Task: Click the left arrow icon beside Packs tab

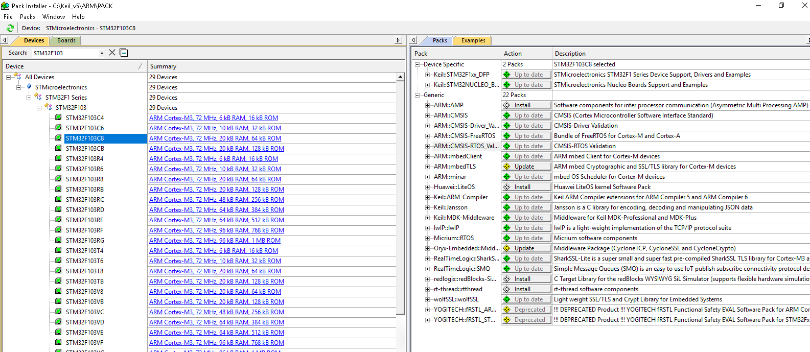Action: point(414,40)
